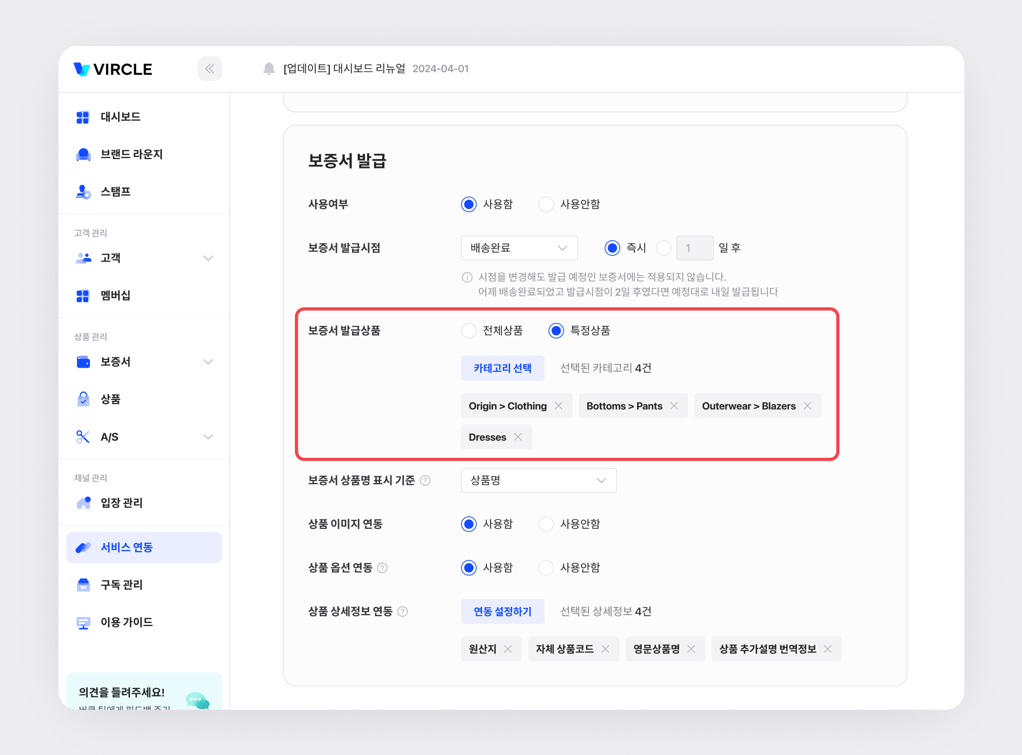Image resolution: width=1022 pixels, height=755 pixels.
Task: Open the 배송완료 timing dropdown
Action: pos(519,248)
